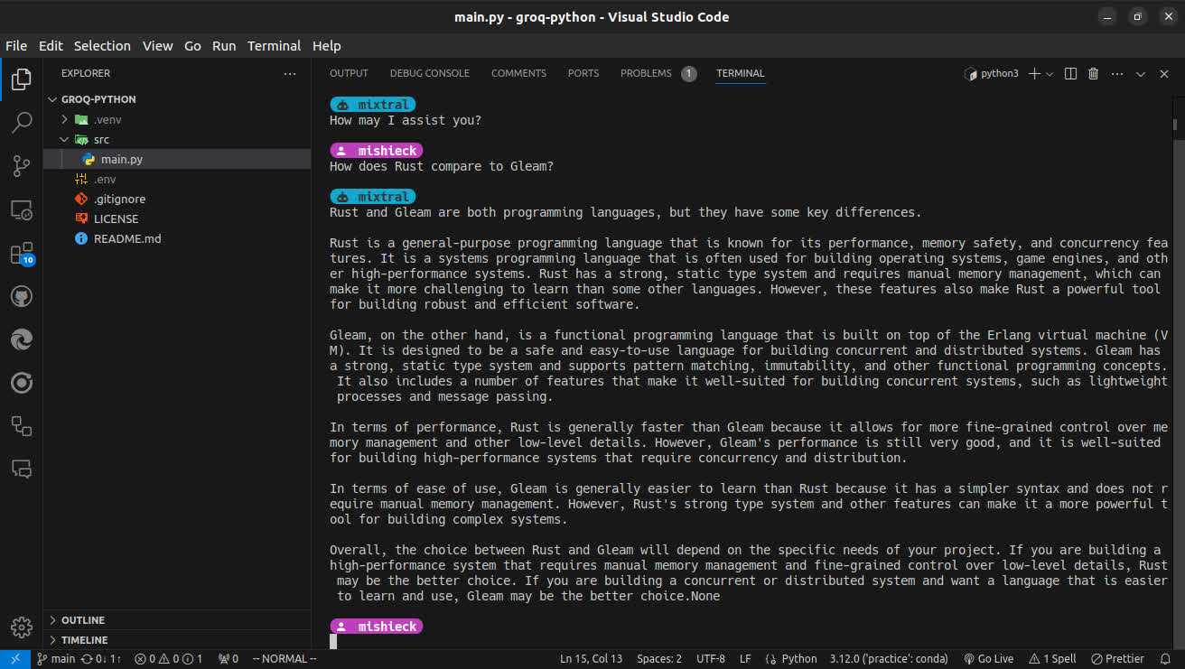Expand the .venv folder
The image size is (1185, 669).
click(x=107, y=119)
